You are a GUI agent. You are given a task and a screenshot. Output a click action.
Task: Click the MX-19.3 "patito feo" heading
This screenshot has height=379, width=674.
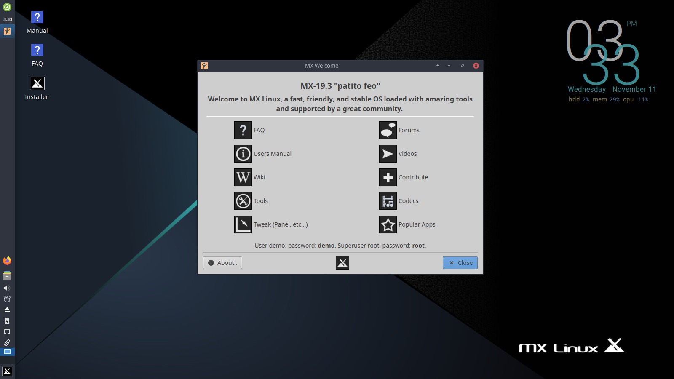coord(340,86)
